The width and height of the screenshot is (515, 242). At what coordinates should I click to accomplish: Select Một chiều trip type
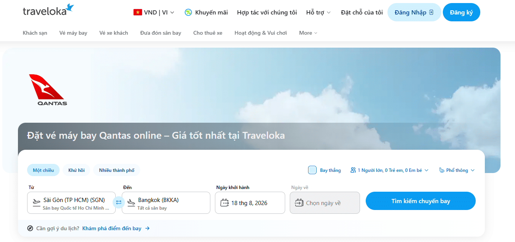(43, 170)
